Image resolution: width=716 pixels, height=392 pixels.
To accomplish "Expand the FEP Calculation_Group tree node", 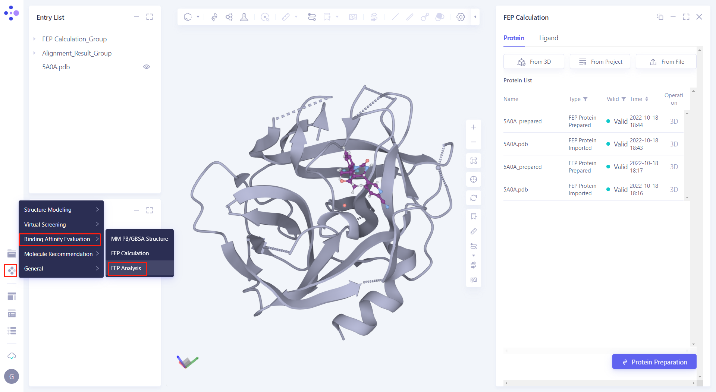I will pyautogui.click(x=34, y=39).
